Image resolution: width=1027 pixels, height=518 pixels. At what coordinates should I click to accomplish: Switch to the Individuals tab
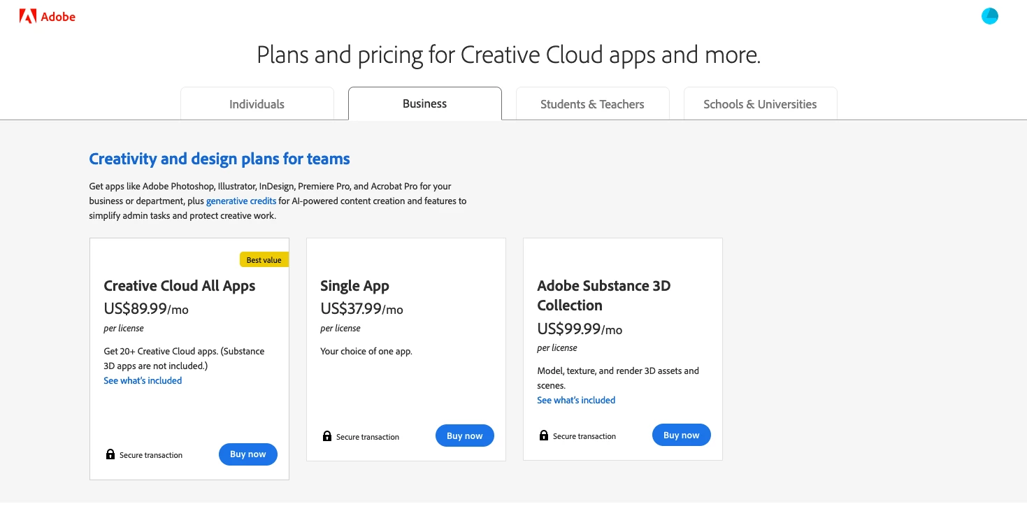[x=257, y=104]
